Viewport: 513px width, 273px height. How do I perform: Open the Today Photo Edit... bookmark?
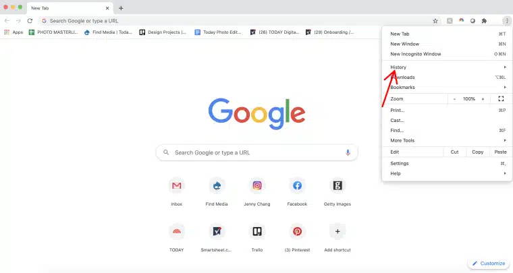(x=218, y=32)
